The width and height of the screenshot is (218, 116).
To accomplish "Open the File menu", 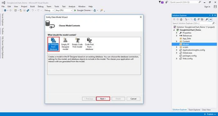I will [3, 7].
